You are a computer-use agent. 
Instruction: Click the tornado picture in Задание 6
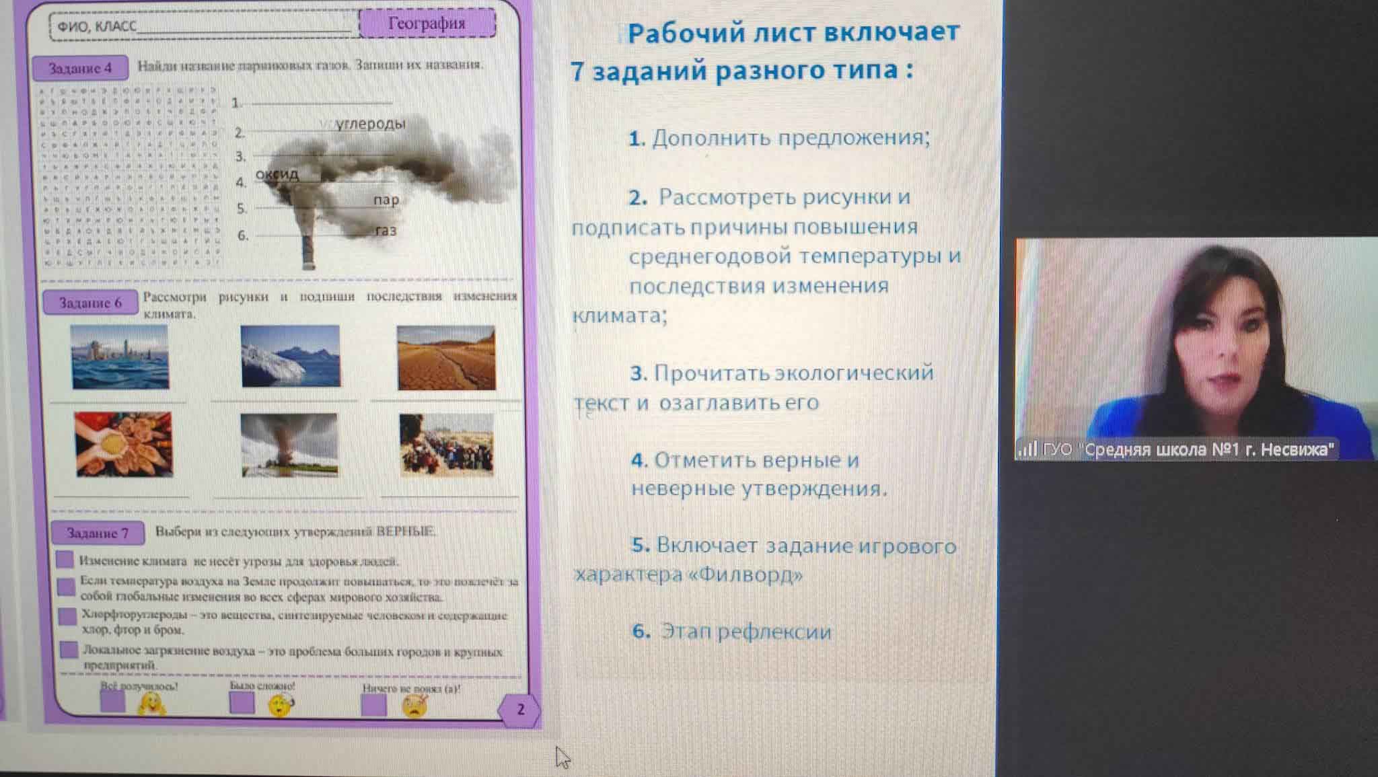289,445
